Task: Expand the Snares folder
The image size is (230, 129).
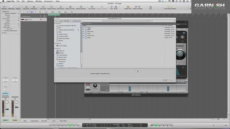Action: tap(83, 27)
